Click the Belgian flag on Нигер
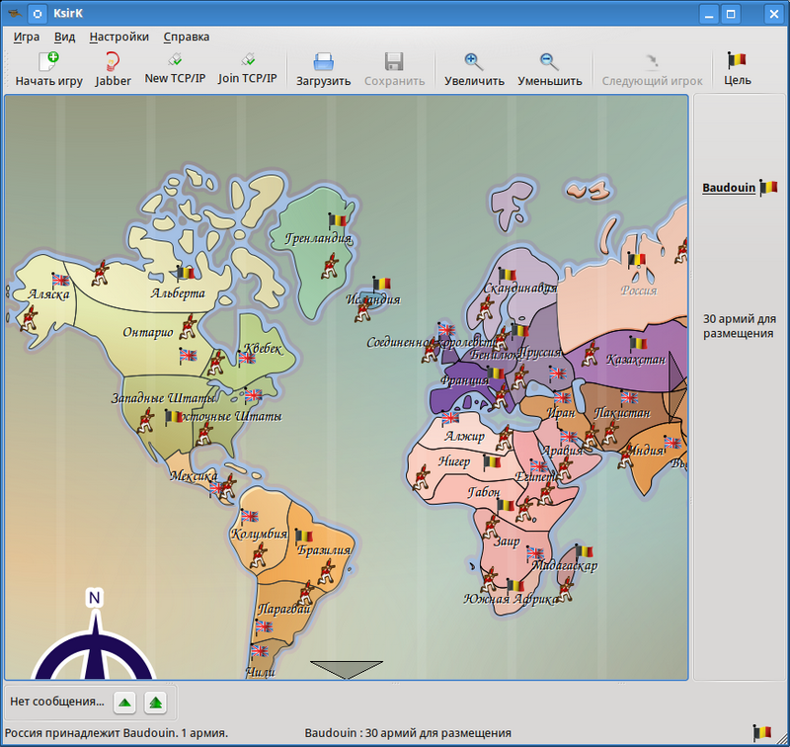Image resolution: width=790 pixels, height=747 pixels. click(491, 461)
